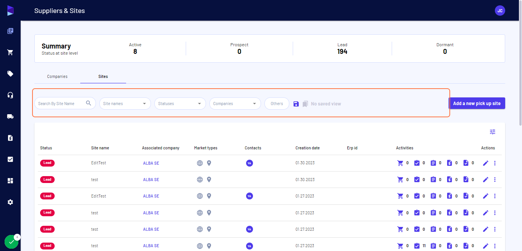Open ALBA SE link in test 01.30.2023 row
Viewport: 522px width, 251px height.
(151, 180)
